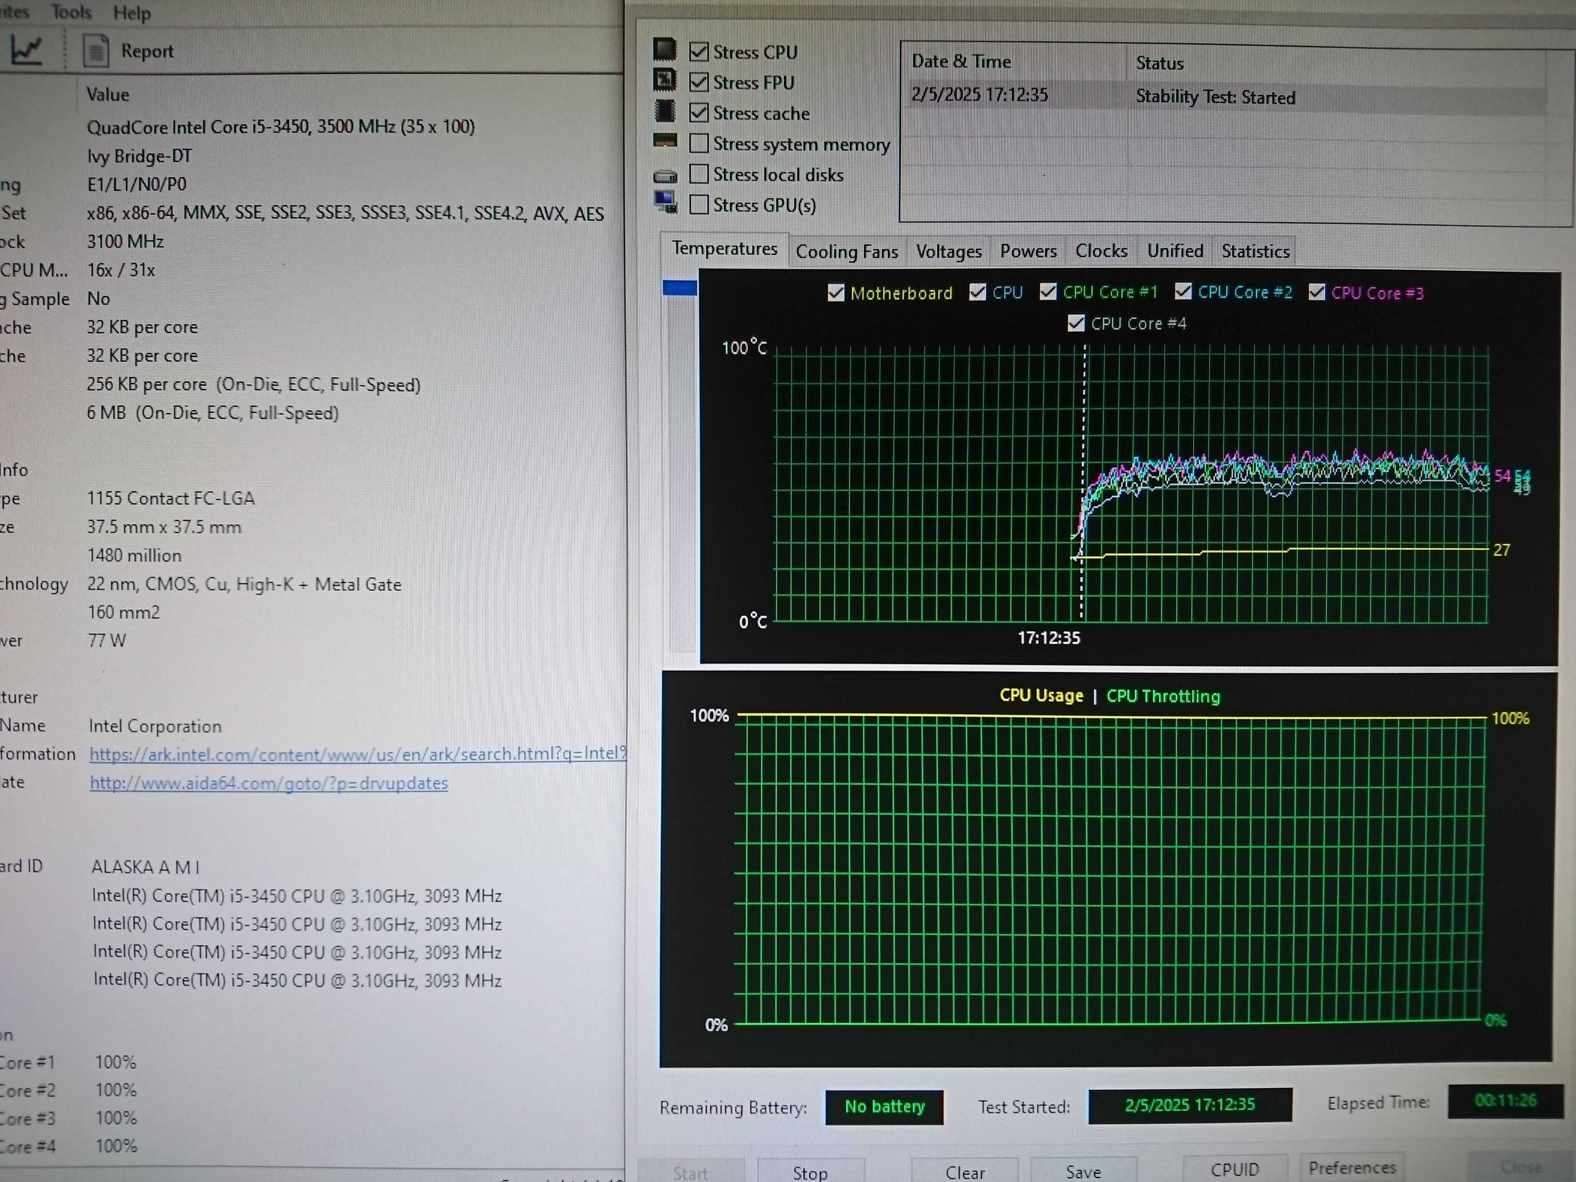Open the ark.intel.com product information link
The width and height of the screenshot is (1576, 1182).
coord(358,754)
